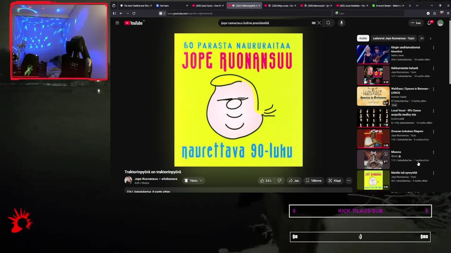Switch to the Joose Keskitalo tab
This screenshot has height=253, width=451.
(x=352, y=6)
